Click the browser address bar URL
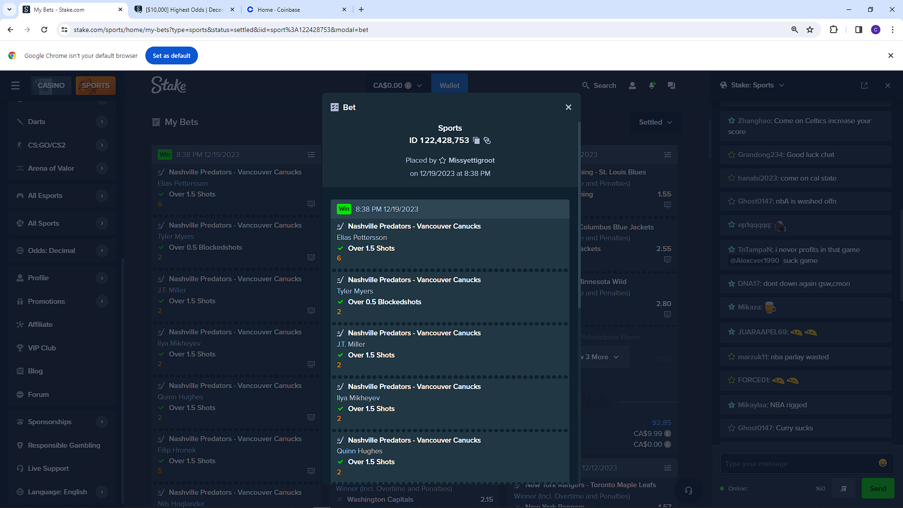 pos(221,30)
